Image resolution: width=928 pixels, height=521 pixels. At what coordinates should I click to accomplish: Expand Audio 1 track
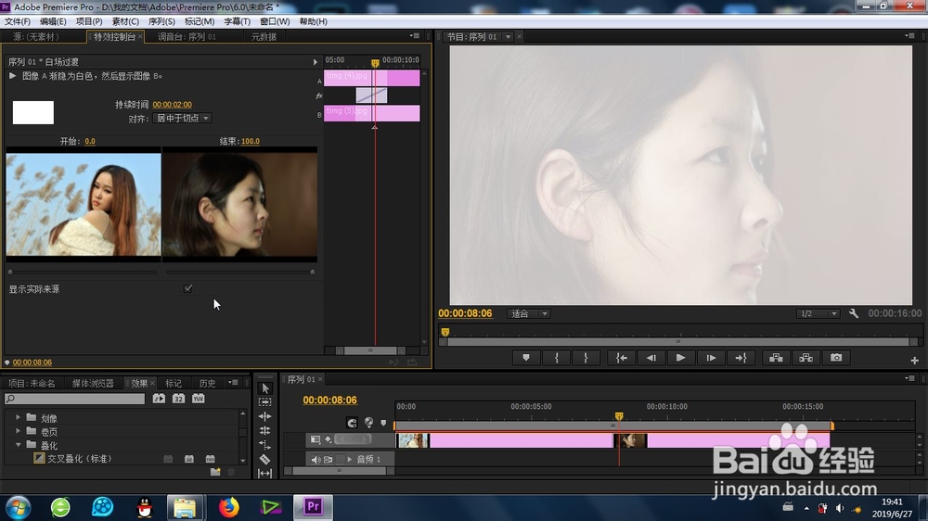tap(350, 460)
